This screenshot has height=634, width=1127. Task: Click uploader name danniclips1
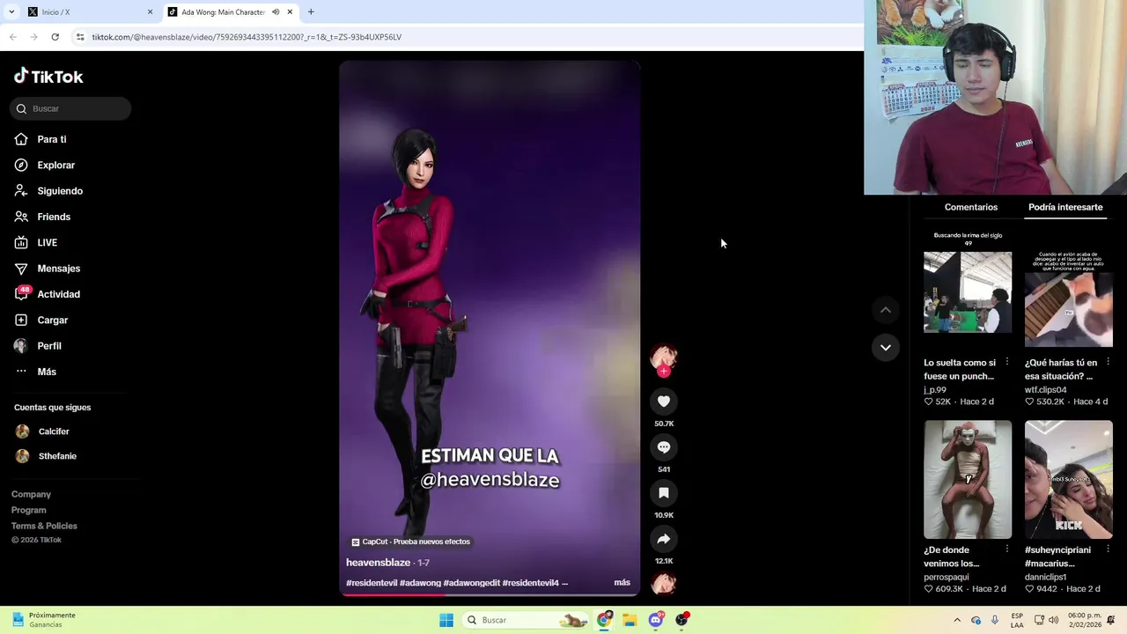pyautogui.click(x=1045, y=577)
